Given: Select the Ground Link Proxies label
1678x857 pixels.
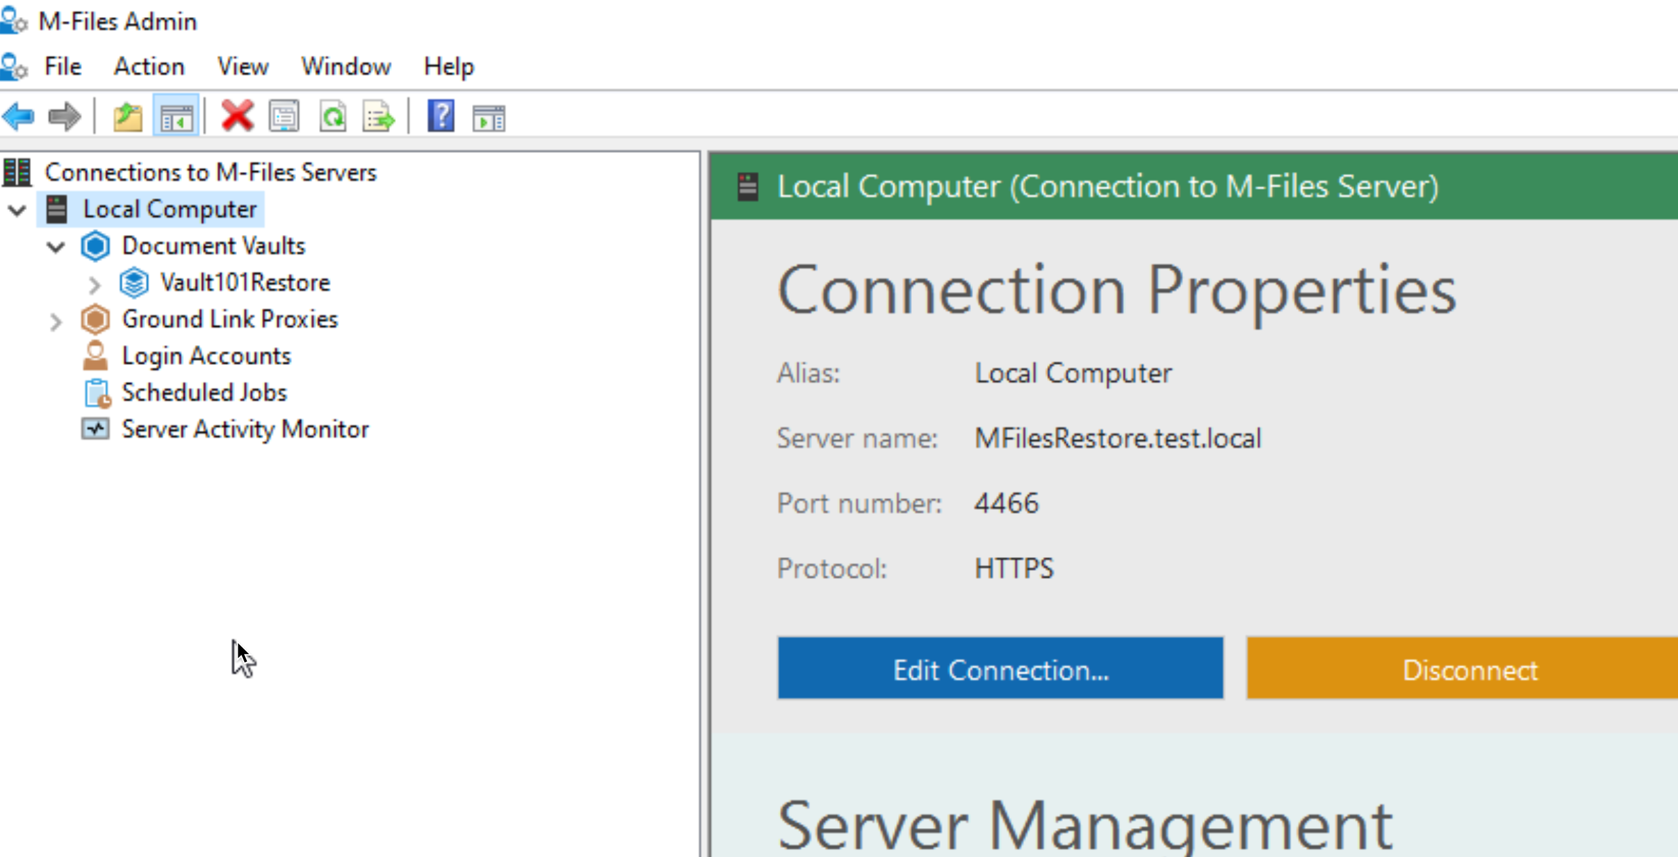Looking at the screenshot, I should [230, 320].
